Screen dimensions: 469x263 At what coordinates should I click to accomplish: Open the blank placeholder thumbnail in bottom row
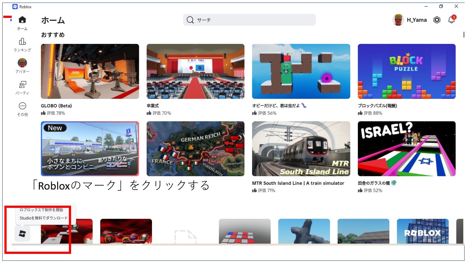coord(185,231)
